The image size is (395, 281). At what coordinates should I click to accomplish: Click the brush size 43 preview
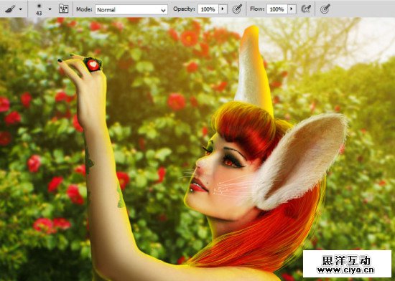(39, 9)
